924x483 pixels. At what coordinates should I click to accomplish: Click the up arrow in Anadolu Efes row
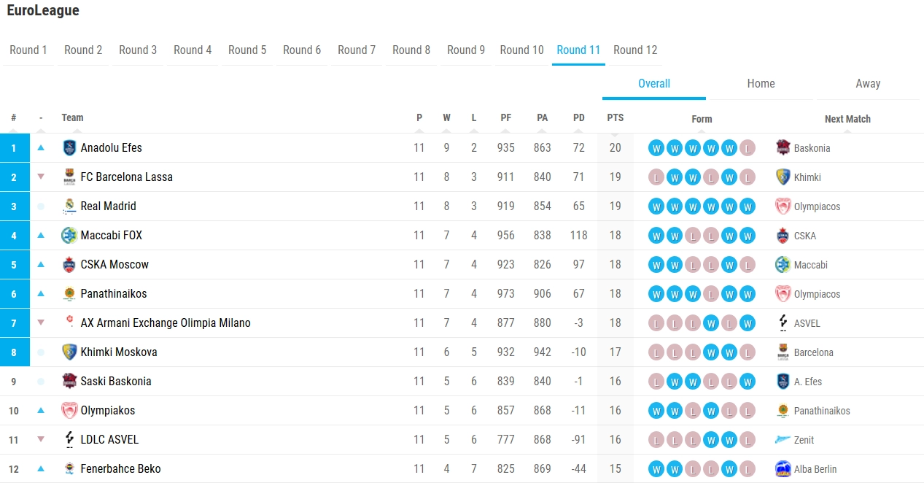coord(41,147)
